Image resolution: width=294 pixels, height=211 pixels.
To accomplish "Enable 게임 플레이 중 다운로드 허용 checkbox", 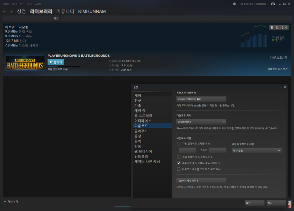I will [179, 157].
